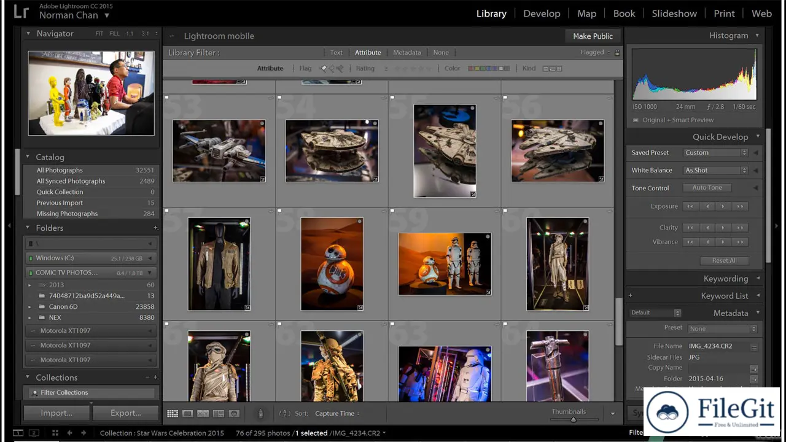Image resolution: width=786 pixels, height=442 pixels.
Task: Open Metadata Default set dropdown
Action: click(x=655, y=312)
